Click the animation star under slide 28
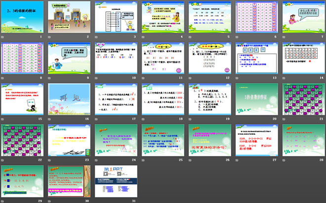This screenshot has height=203, width=326. click(x=284, y=160)
